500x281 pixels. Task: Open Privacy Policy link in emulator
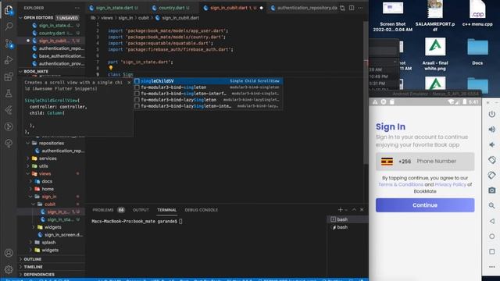click(450, 184)
